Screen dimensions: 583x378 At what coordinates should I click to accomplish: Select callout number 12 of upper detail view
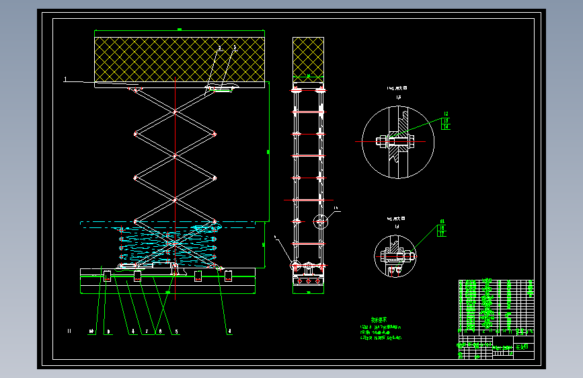click(446, 114)
